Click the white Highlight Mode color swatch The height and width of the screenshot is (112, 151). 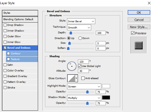[x=106, y=86]
